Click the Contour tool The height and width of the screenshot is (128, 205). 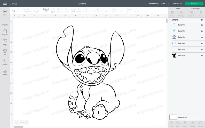pyautogui.click(x=201, y=123)
